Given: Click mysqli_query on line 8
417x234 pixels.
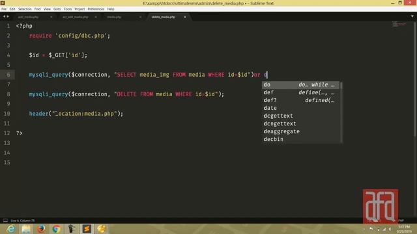Looking at the screenshot, I should click(48, 94).
